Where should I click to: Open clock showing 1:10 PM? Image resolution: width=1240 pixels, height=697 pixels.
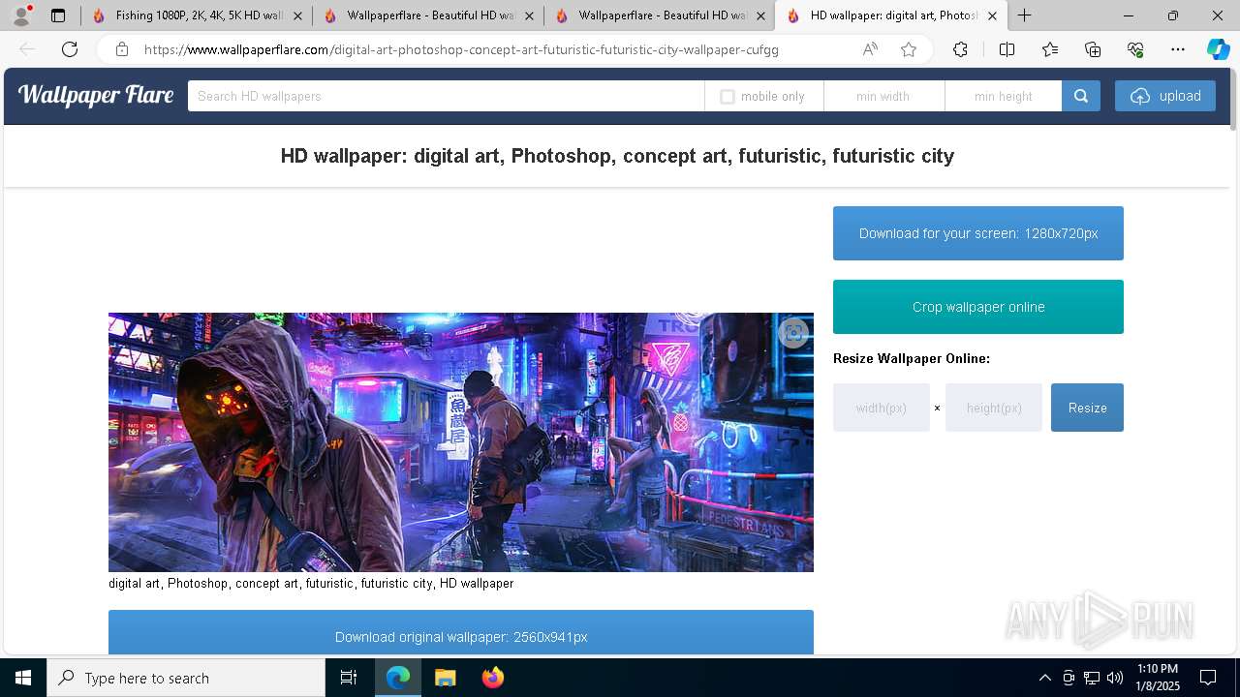click(x=1158, y=678)
